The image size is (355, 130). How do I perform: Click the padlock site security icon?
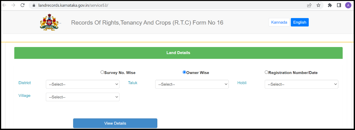click(x=34, y=5)
